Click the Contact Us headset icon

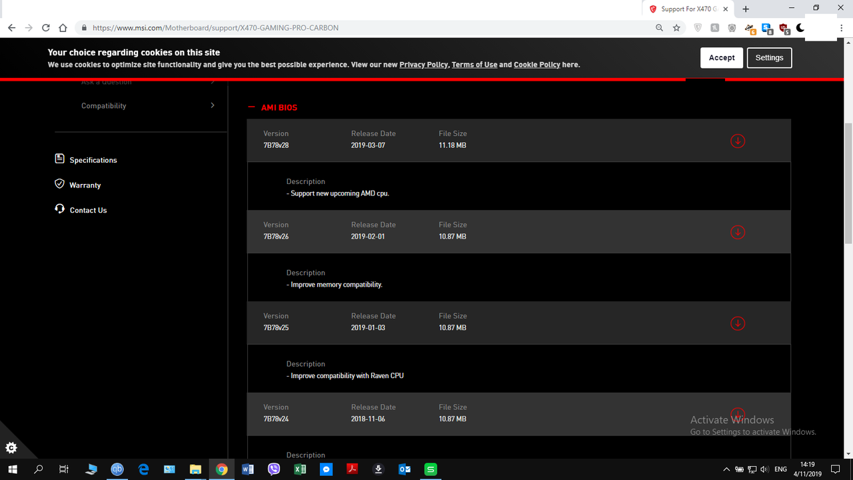click(x=60, y=209)
